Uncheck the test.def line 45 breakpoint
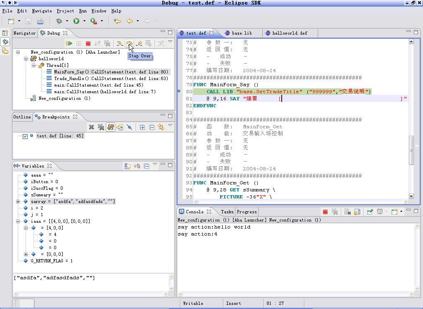Viewport: 423px width, 309px height. 25,136
